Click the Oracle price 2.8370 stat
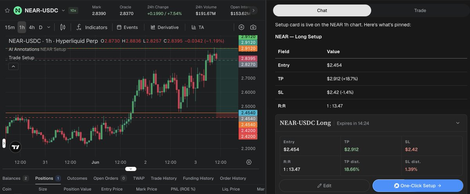The image size is (470, 194). click(x=127, y=11)
